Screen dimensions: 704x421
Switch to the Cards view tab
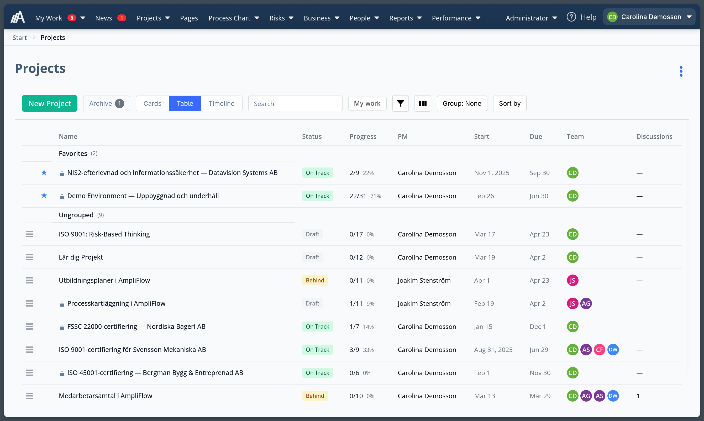coord(152,103)
